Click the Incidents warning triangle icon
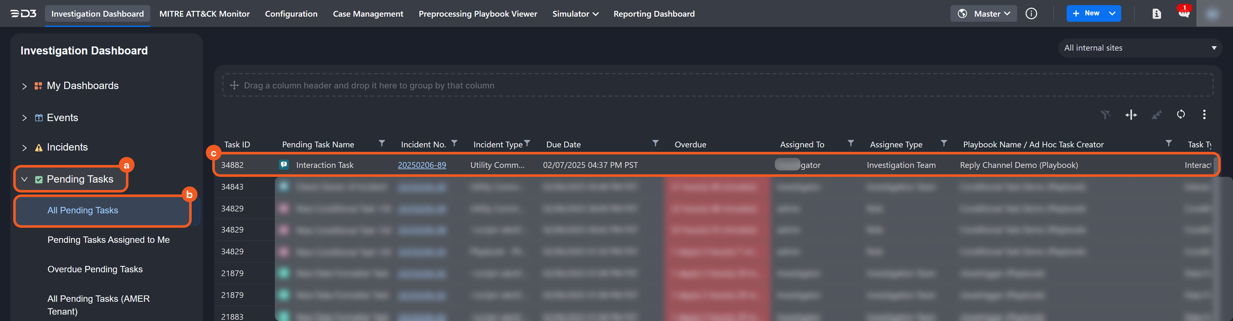This screenshot has width=1233, height=321. (39, 148)
